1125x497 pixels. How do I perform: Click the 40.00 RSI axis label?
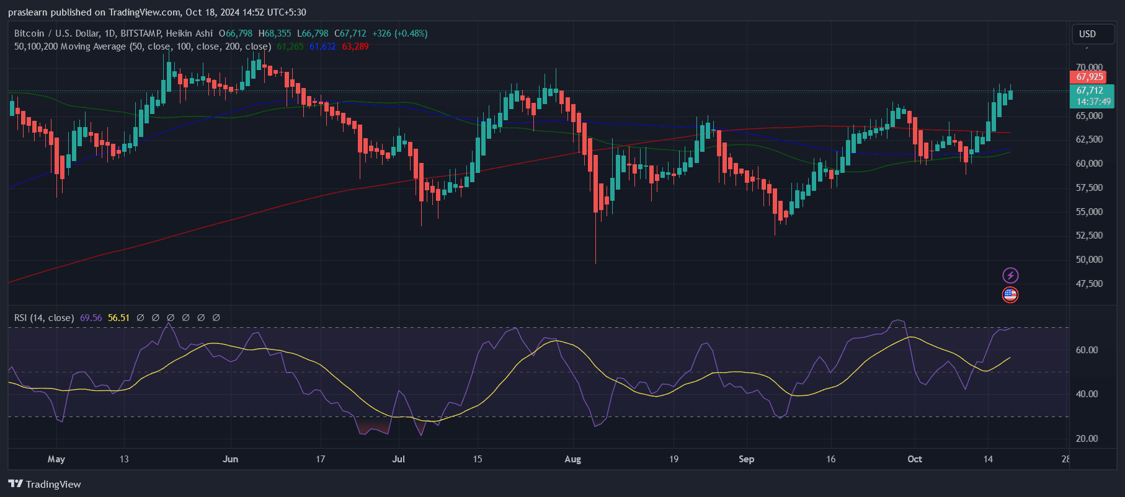point(1087,394)
